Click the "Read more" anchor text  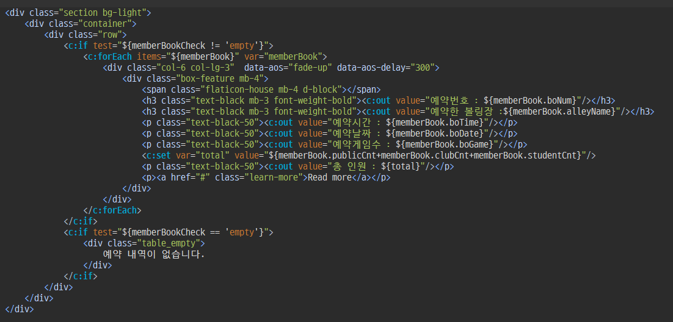[x=330, y=177]
